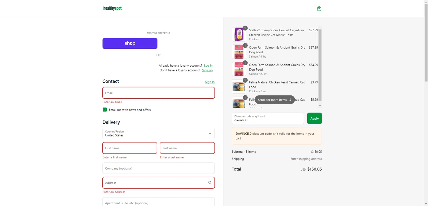The image size is (428, 206).
Task: Click the Contact section heading
Action: (x=111, y=81)
